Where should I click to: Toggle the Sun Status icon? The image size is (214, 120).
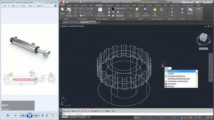pyautogui.click(x=155, y=10)
